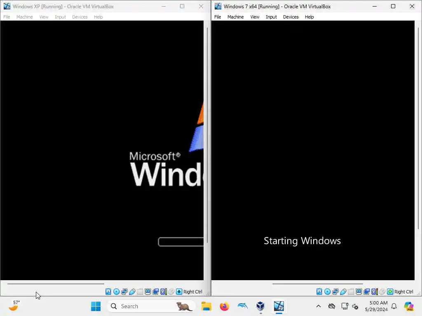The height and width of the screenshot is (316, 422).
Task: Click CPU virtualization icon in Windows XP window
Action: point(163,292)
